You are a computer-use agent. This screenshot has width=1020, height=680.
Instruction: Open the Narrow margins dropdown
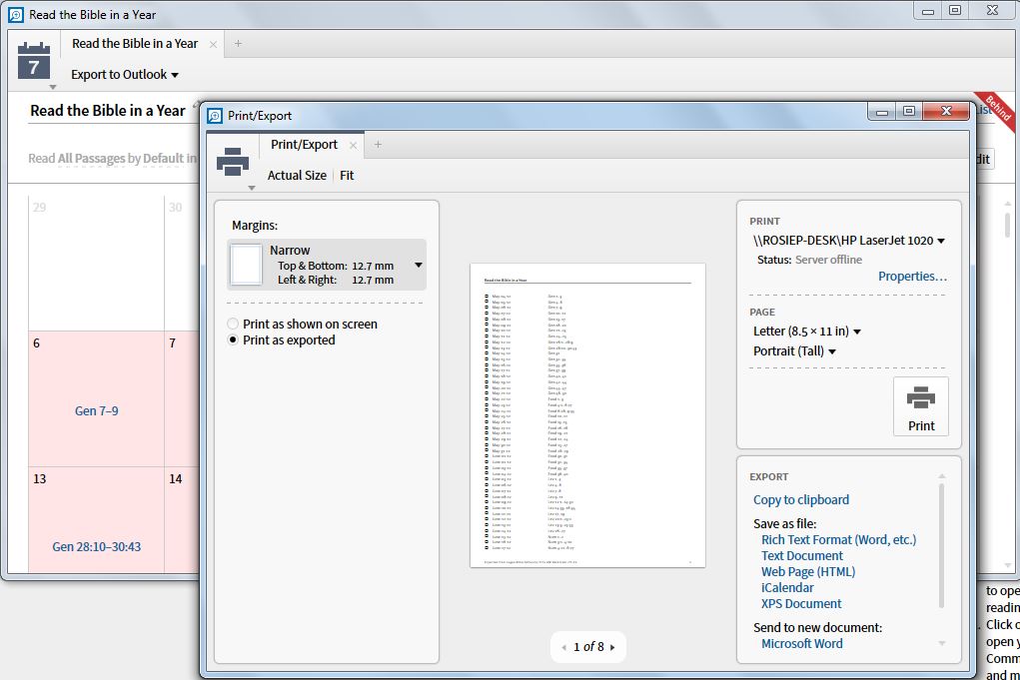pyautogui.click(x=327, y=265)
